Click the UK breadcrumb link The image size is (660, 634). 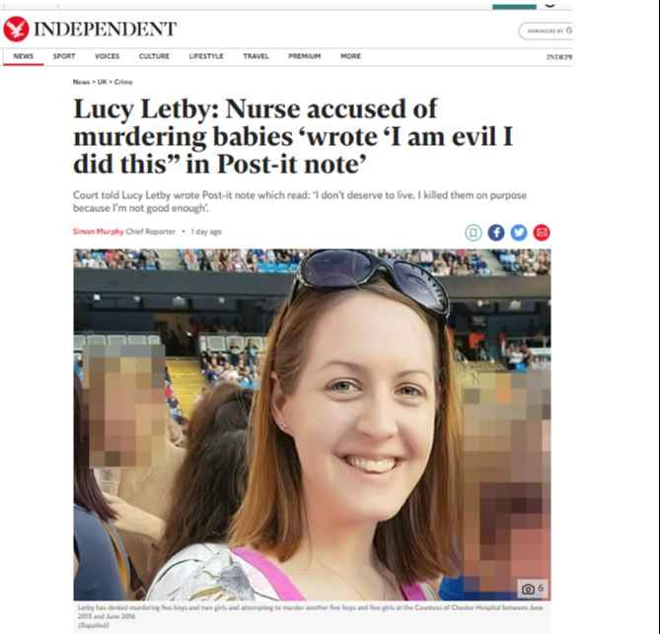[x=102, y=82]
